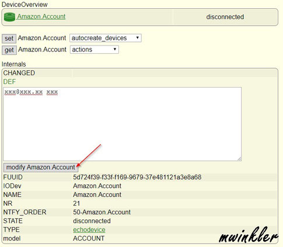Click inside the DEF text area

click(x=123, y=124)
